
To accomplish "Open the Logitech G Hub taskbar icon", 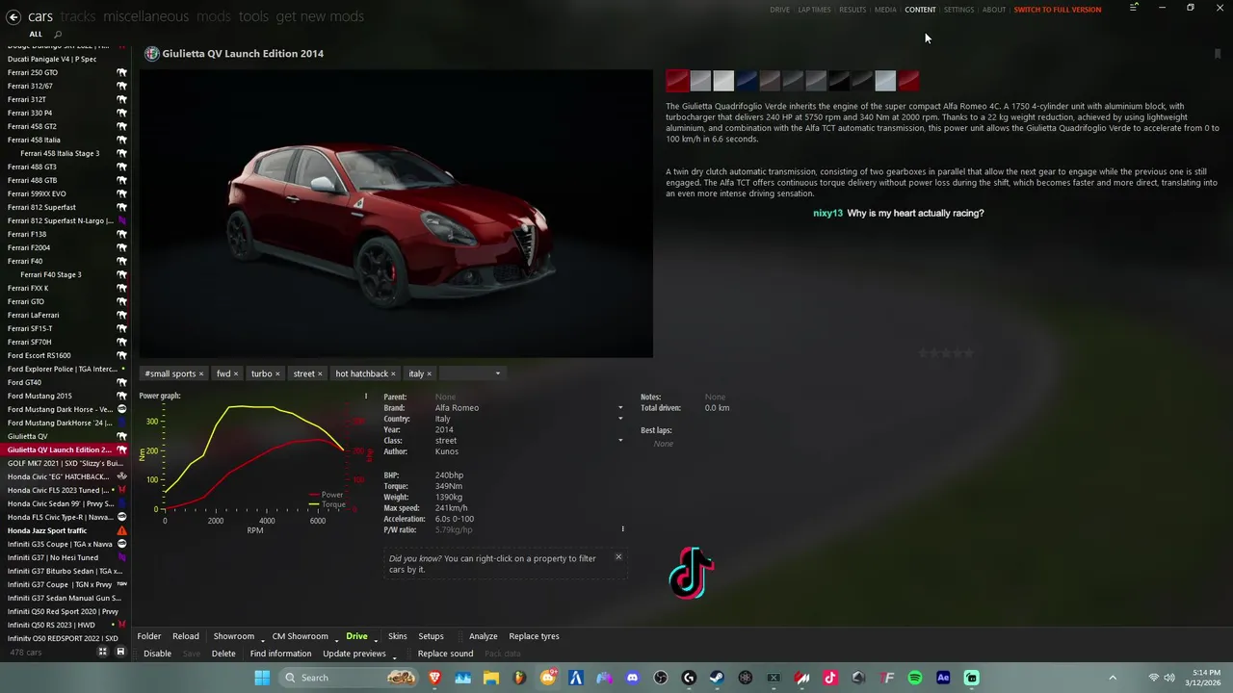I will [689, 678].
